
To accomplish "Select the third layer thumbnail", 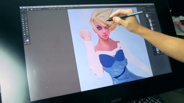I will point(151,25).
